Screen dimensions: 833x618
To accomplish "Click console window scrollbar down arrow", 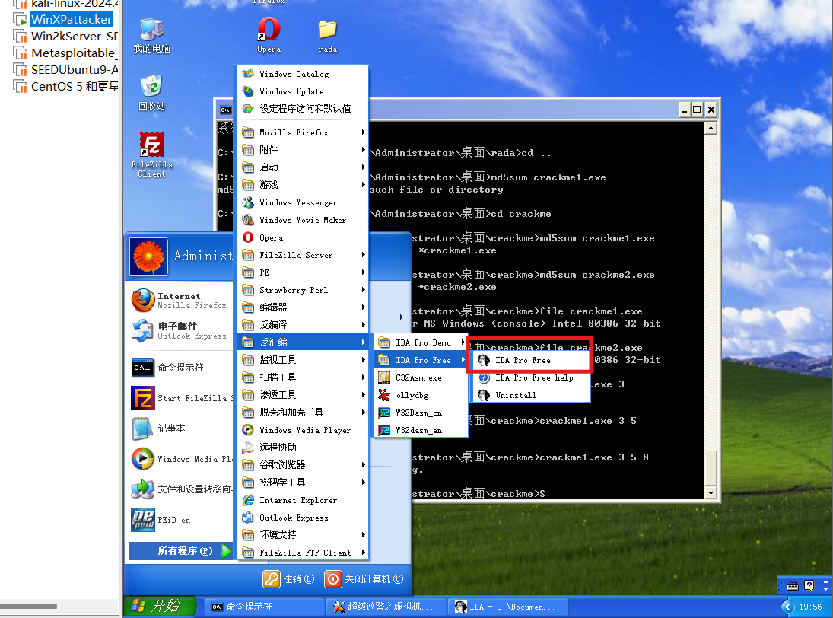I will coord(711,492).
